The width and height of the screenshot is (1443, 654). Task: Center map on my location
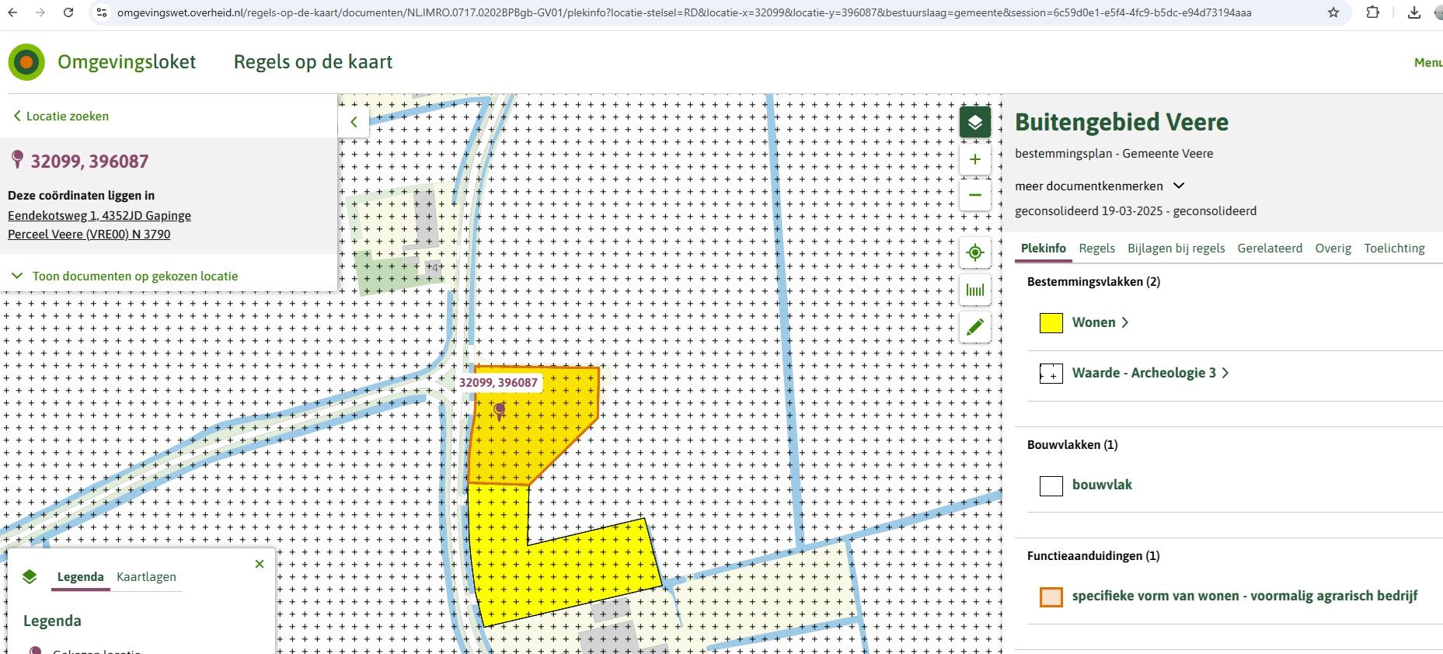[x=975, y=252]
